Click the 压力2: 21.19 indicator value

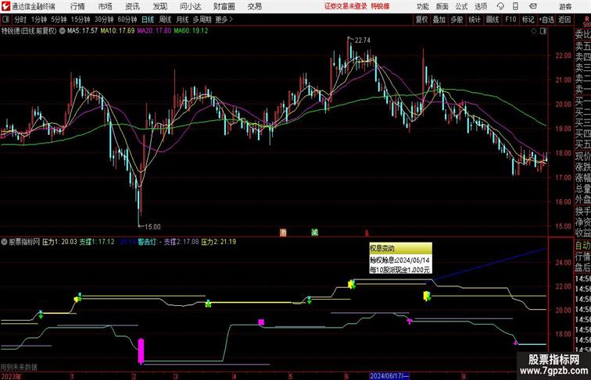tap(219, 242)
